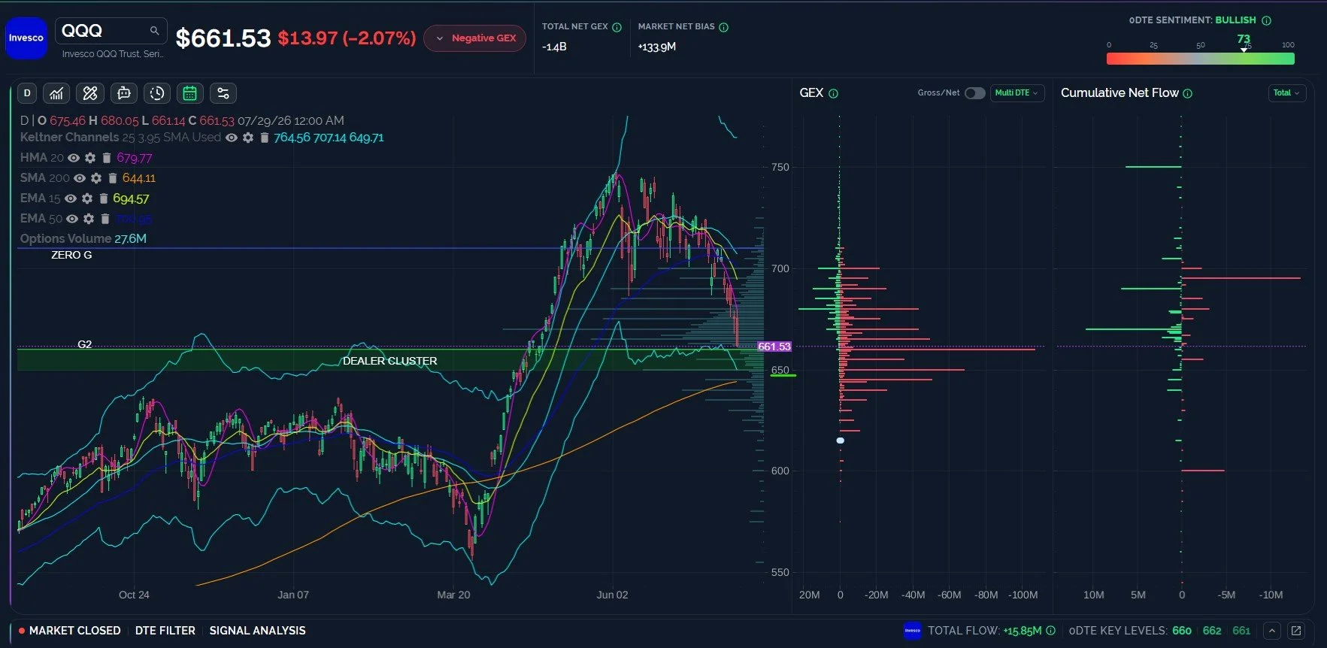This screenshot has height=648, width=1327.
Task: Open the chart settings sliders icon
Action: coord(223,93)
